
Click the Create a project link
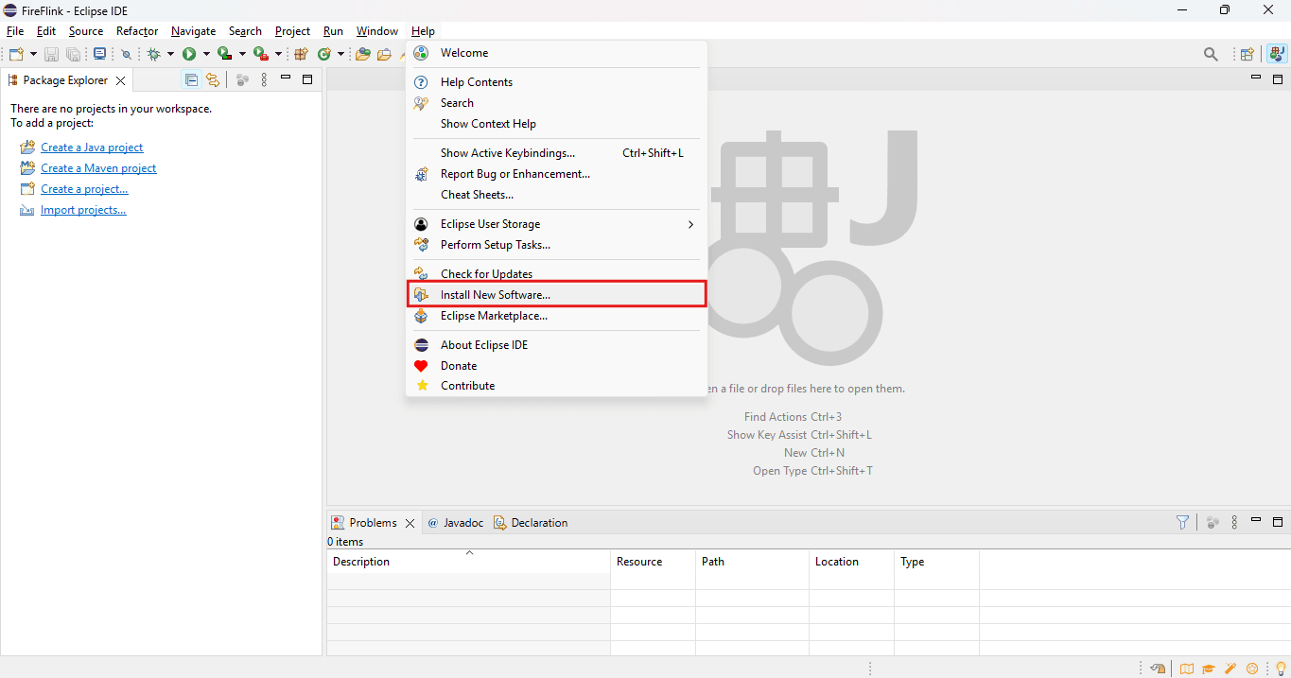pyautogui.click(x=84, y=189)
